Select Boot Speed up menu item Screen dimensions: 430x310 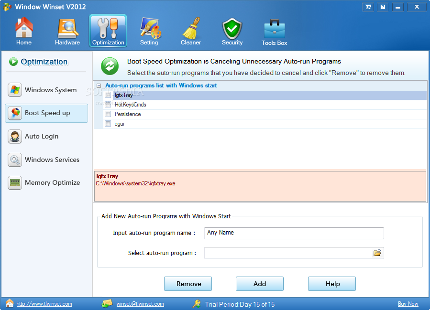coord(46,113)
